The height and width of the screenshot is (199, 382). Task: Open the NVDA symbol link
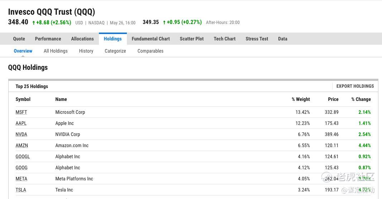(x=21, y=134)
